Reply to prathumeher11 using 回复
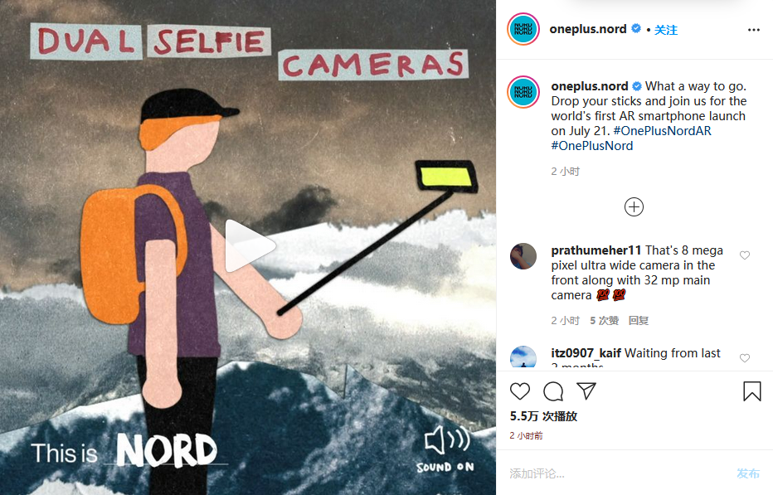This screenshot has height=495, width=773. [x=639, y=321]
